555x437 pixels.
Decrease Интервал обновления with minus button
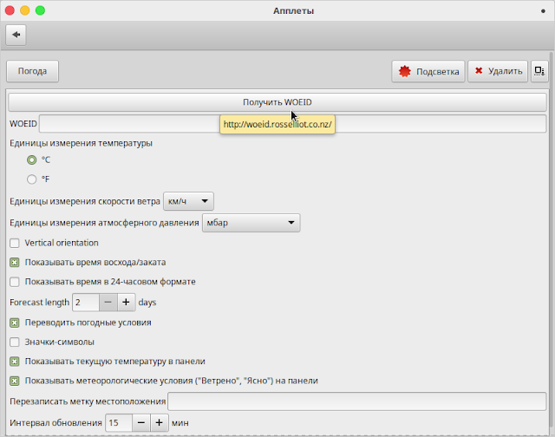point(141,423)
